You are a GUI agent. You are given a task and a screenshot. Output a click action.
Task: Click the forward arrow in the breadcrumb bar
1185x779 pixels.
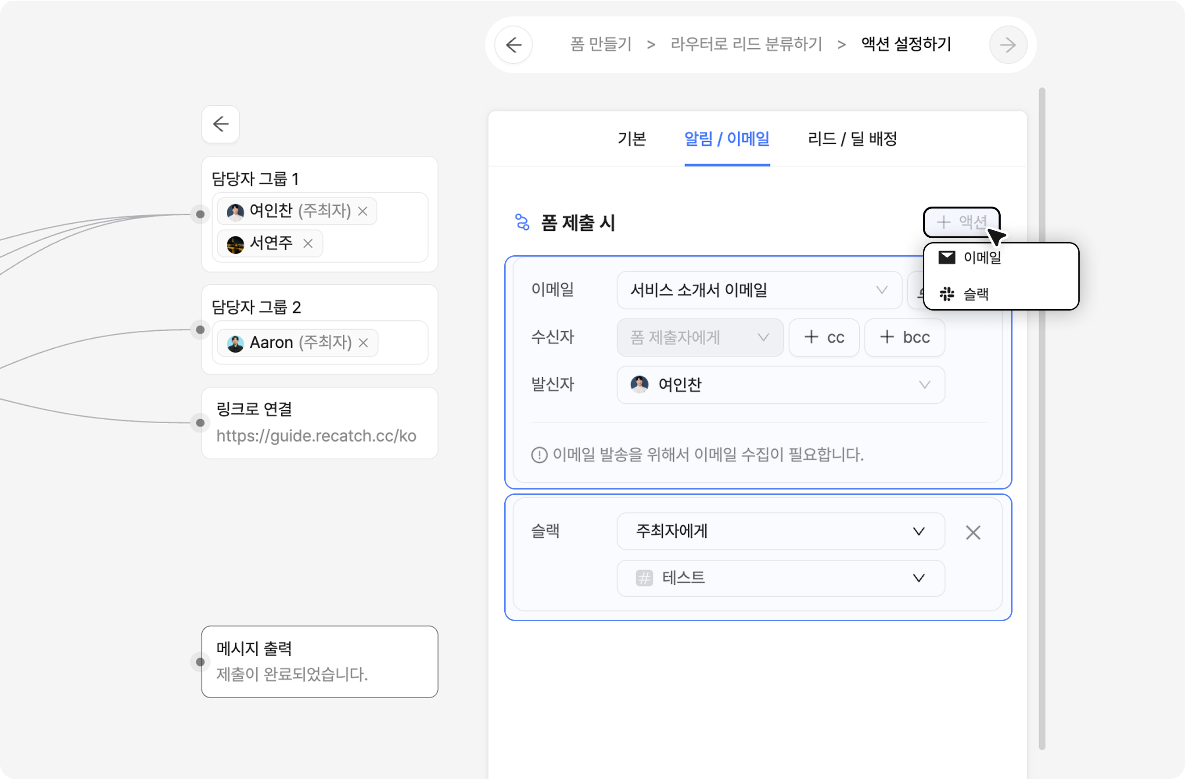point(1008,45)
